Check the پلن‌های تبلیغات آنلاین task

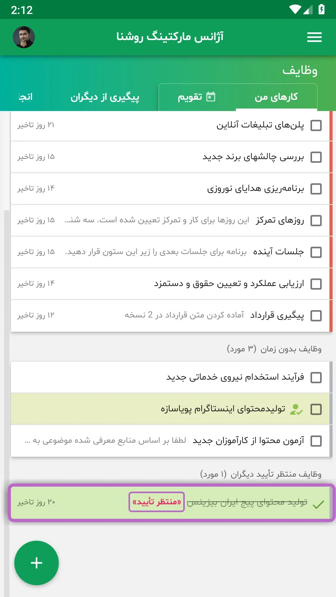pyautogui.click(x=316, y=125)
